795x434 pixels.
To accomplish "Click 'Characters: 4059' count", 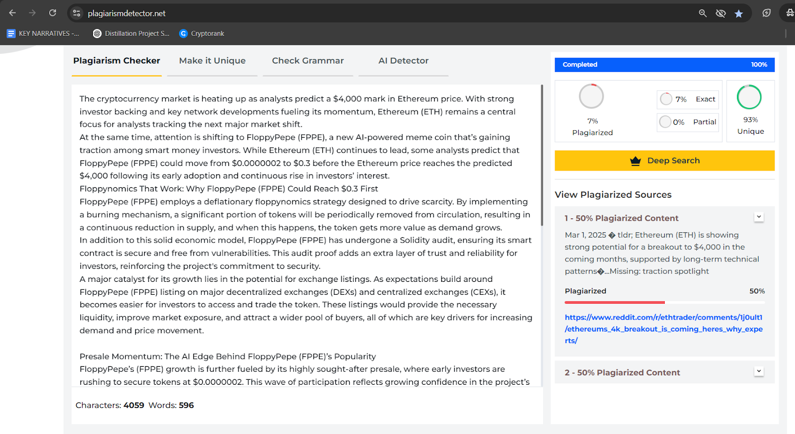I will point(110,405).
